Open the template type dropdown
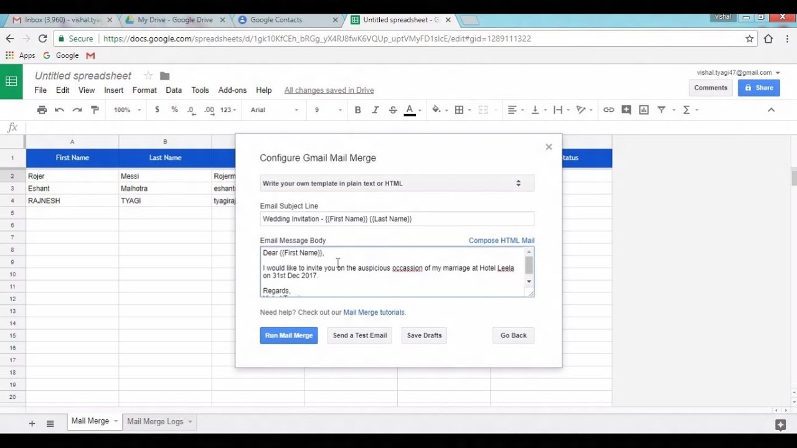This screenshot has width=797, height=448. tap(397, 184)
